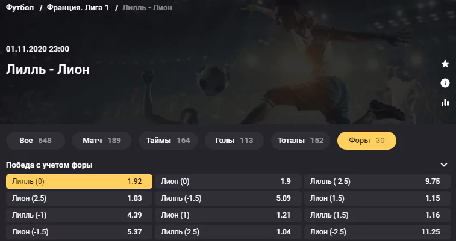456x241 pixels.
Task: Collapse the Победа с учетом форы section
Action: pyautogui.click(x=444, y=165)
